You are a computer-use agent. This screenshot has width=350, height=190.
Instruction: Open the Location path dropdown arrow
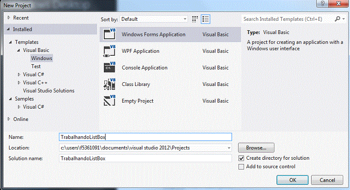(229, 148)
